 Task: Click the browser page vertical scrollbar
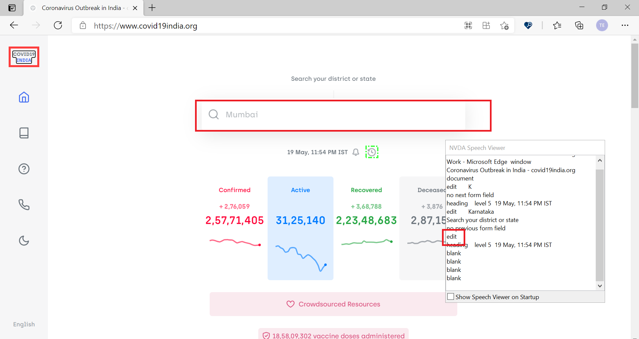tap(635, 76)
